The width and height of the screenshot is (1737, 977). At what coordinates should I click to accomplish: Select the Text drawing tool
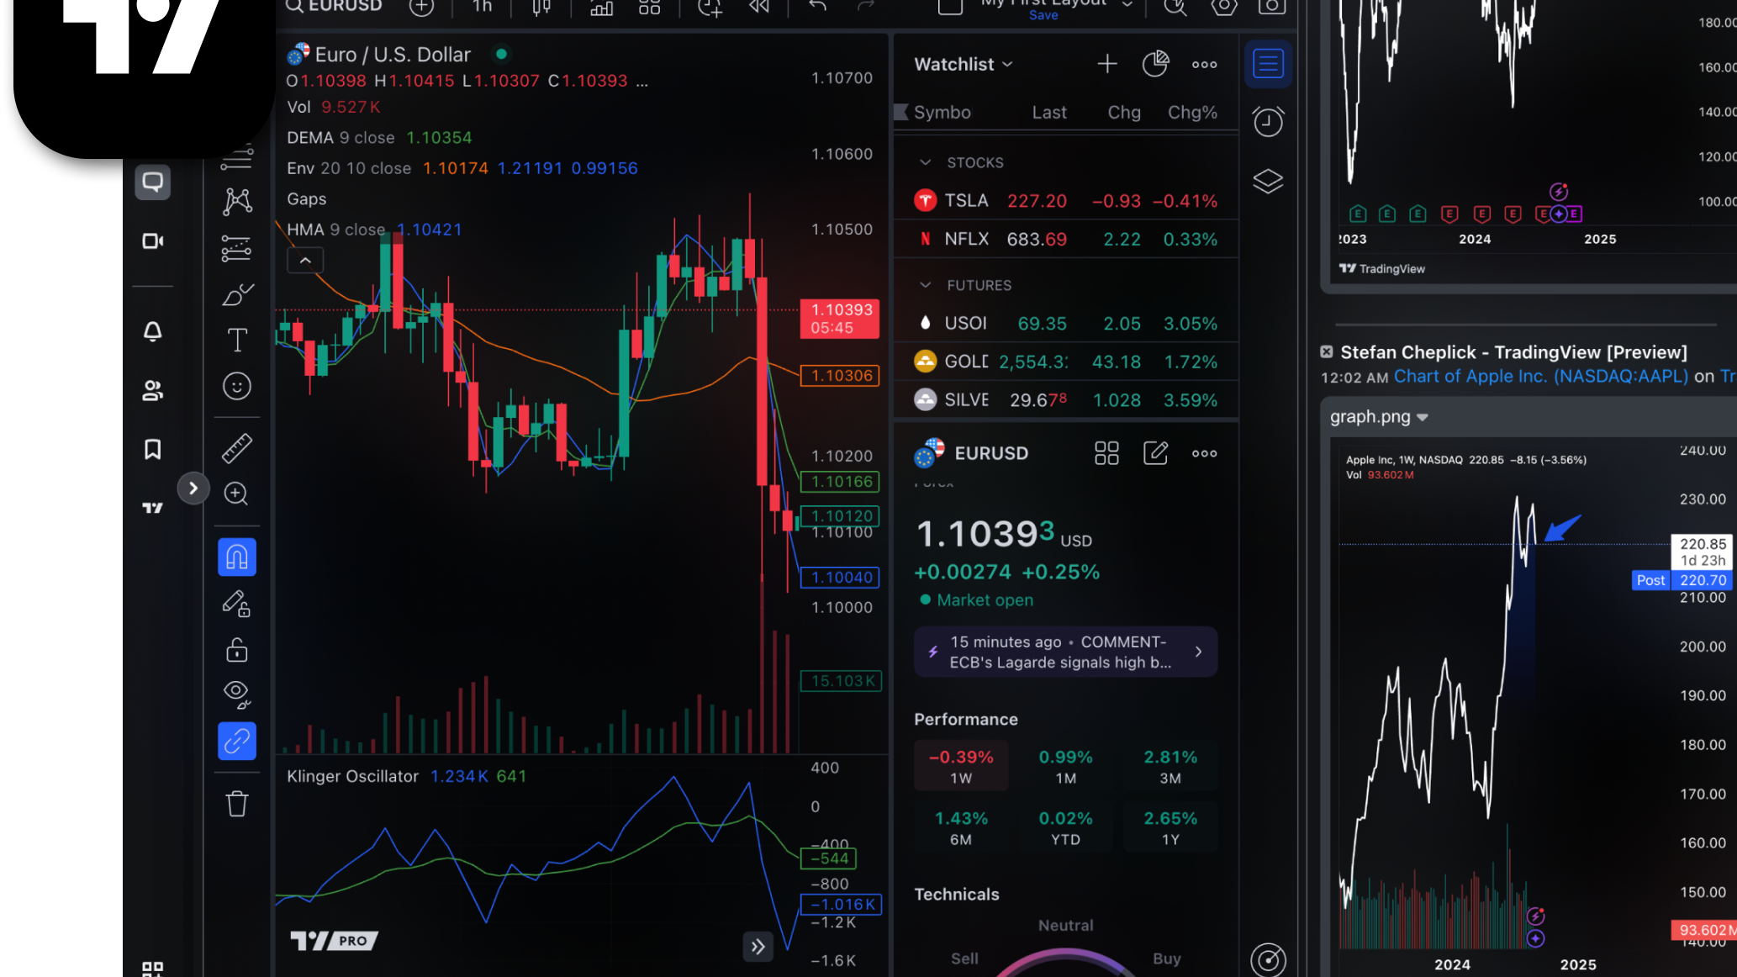(x=237, y=340)
